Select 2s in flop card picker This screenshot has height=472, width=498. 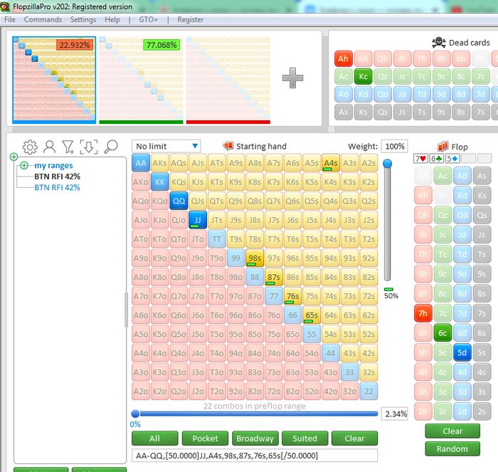tap(482, 411)
